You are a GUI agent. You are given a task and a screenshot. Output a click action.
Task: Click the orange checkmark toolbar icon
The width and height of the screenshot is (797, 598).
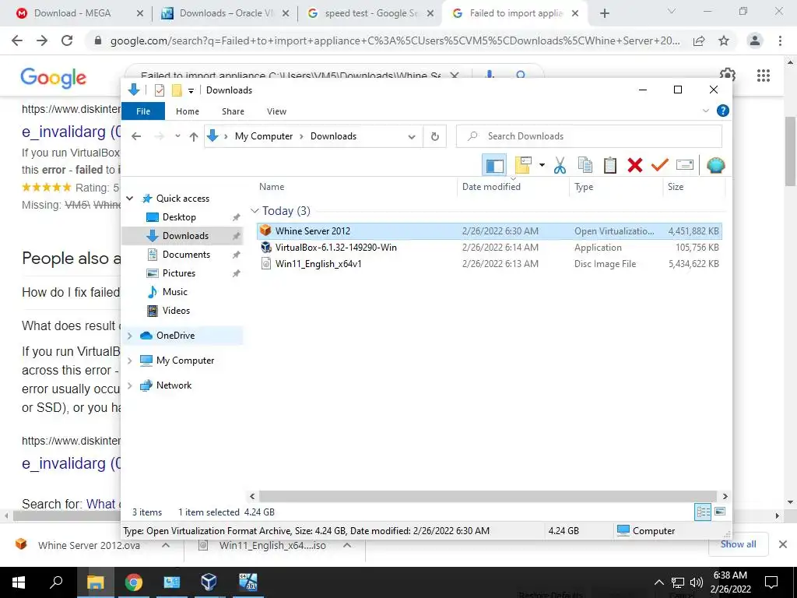(x=660, y=165)
